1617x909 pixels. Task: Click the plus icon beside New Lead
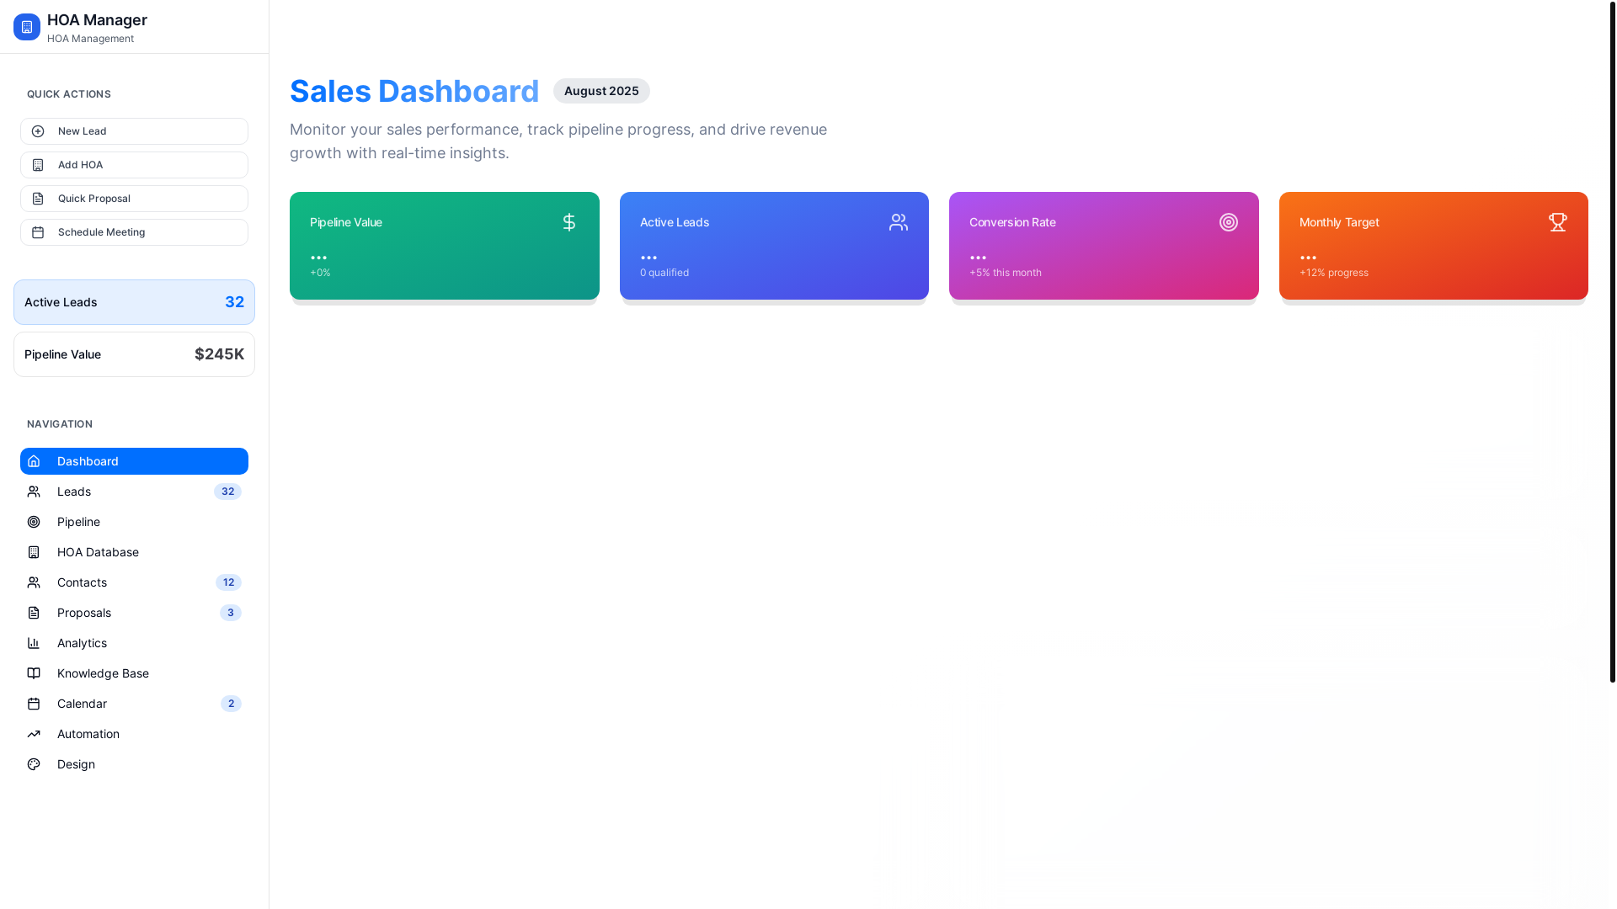(x=38, y=131)
